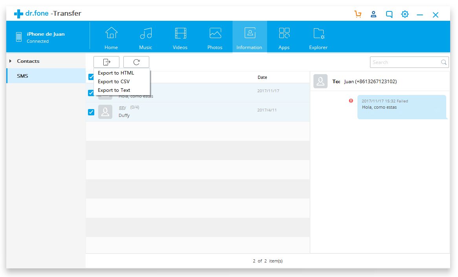This screenshot has height=277, width=458.
Task: Select the Hola, como estas message bubble
Action: [x=402, y=107]
